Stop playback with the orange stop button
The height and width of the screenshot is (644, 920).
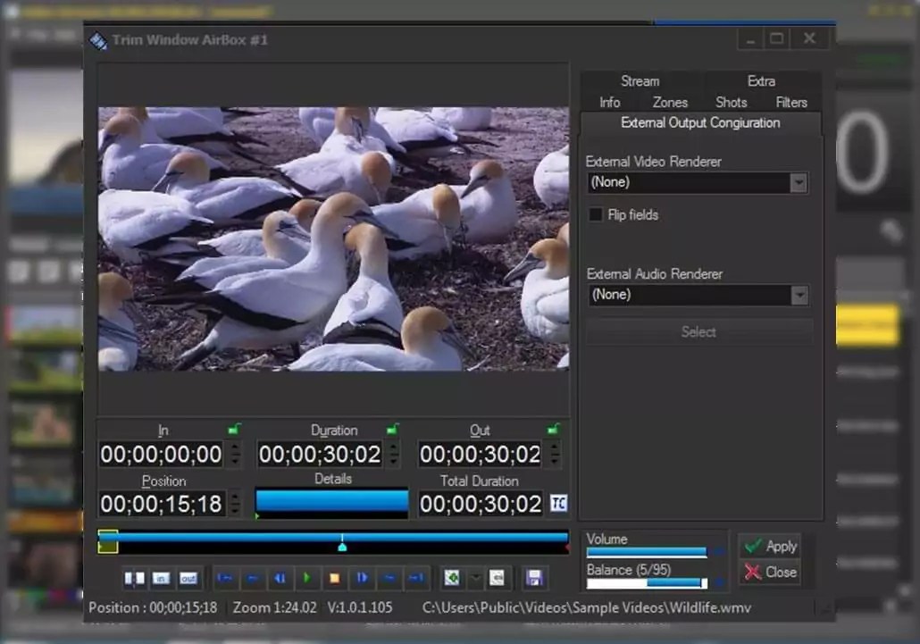pos(334,578)
